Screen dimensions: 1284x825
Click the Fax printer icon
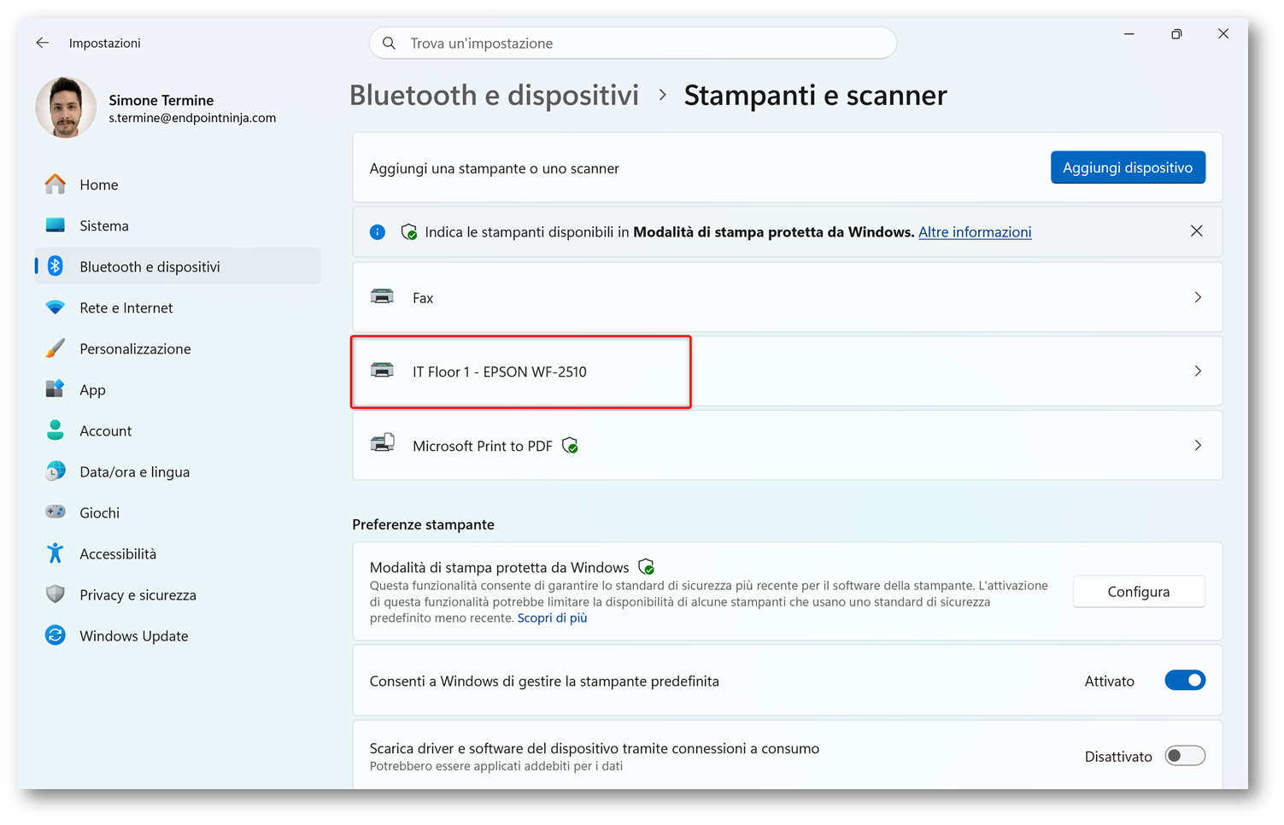[x=383, y=296]
